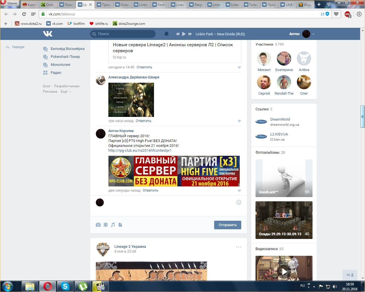The width and height of the screenshot is (365, 292).
Task: Open Skype from the taskbar
Action: point(65,286)
